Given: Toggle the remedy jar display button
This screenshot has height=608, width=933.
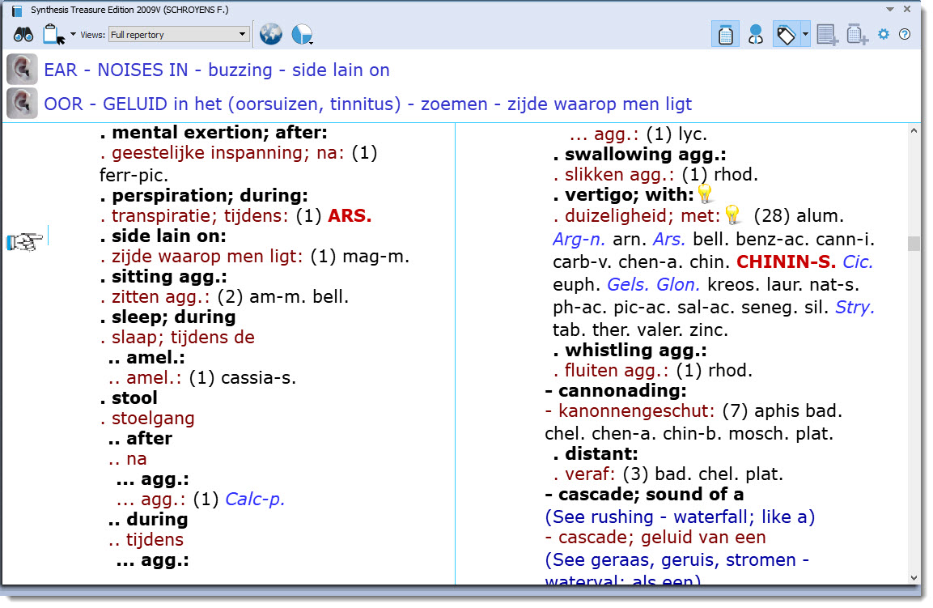Looking at the screenshot, I should 726,35.
